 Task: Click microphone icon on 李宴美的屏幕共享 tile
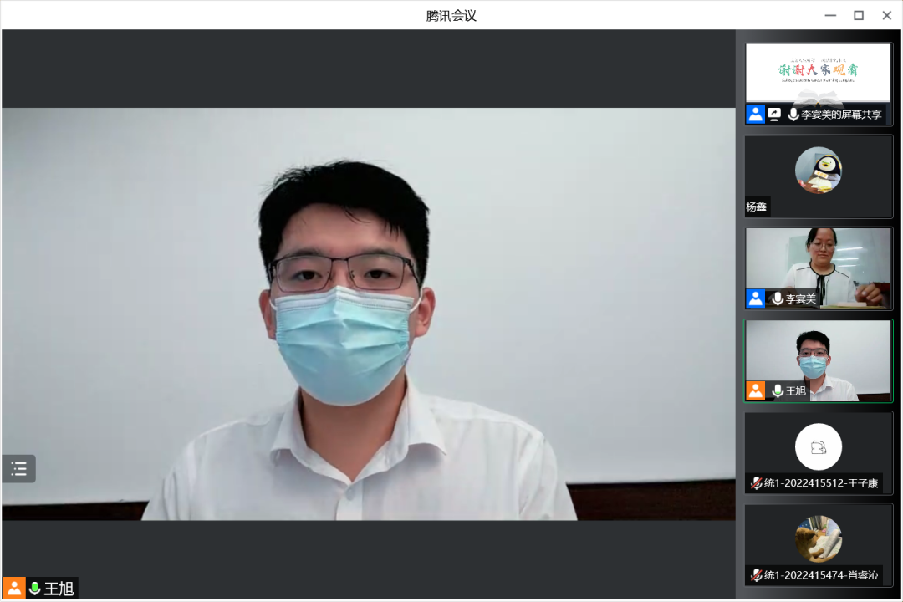coord(793,115)
